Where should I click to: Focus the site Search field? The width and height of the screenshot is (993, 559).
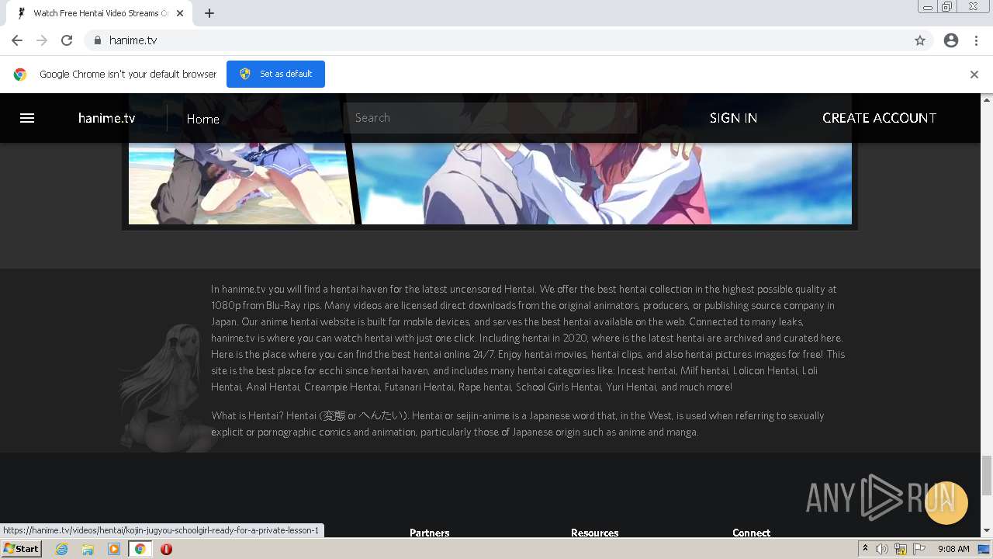pos(491,118)
